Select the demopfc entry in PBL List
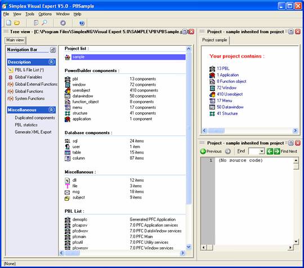Screen dimensions: 304x268 click(80, 219)
